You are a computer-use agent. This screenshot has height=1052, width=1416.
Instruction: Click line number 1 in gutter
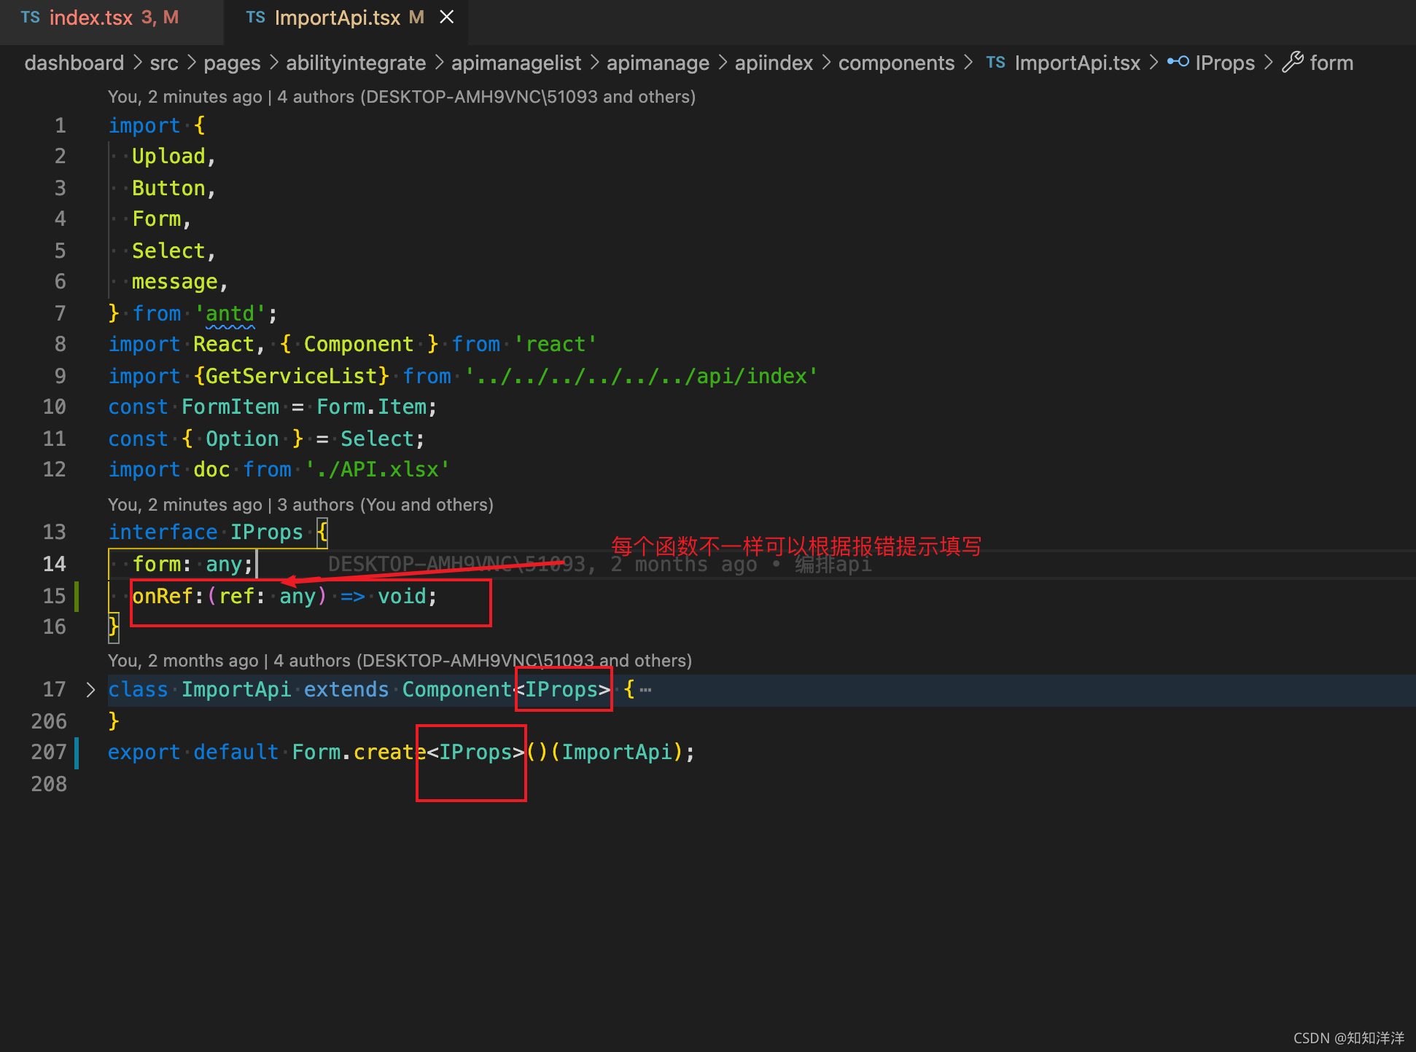click(60, 126)
